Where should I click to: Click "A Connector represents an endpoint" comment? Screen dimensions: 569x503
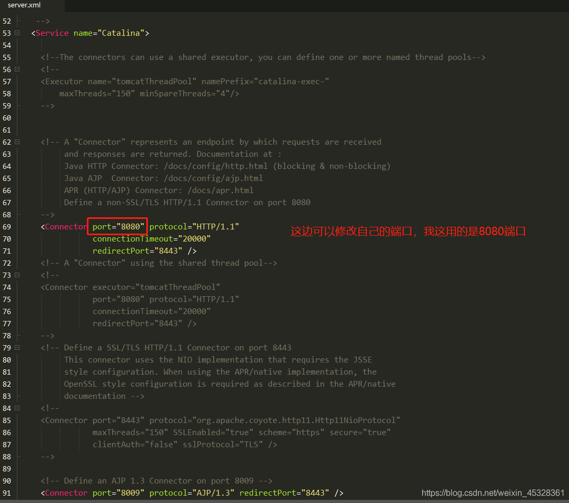[211, 142]
